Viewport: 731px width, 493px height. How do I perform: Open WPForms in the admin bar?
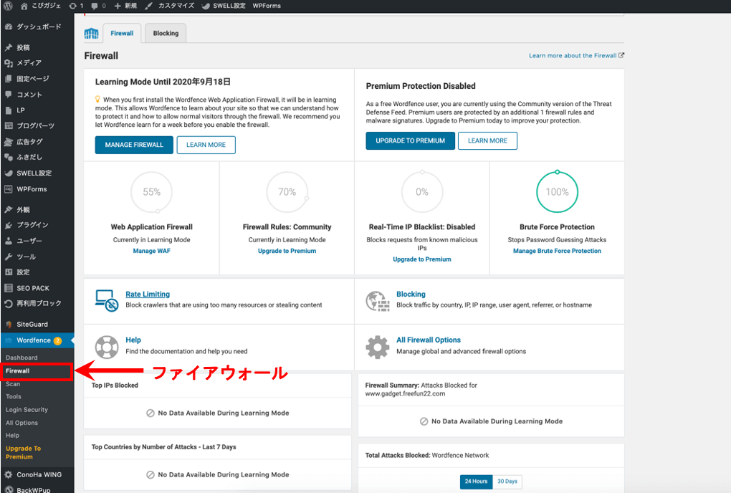(267, 6)
